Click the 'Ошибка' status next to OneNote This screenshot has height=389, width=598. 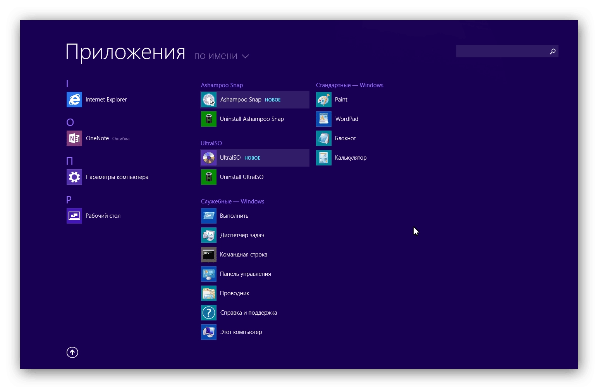(x=121, y=139)
